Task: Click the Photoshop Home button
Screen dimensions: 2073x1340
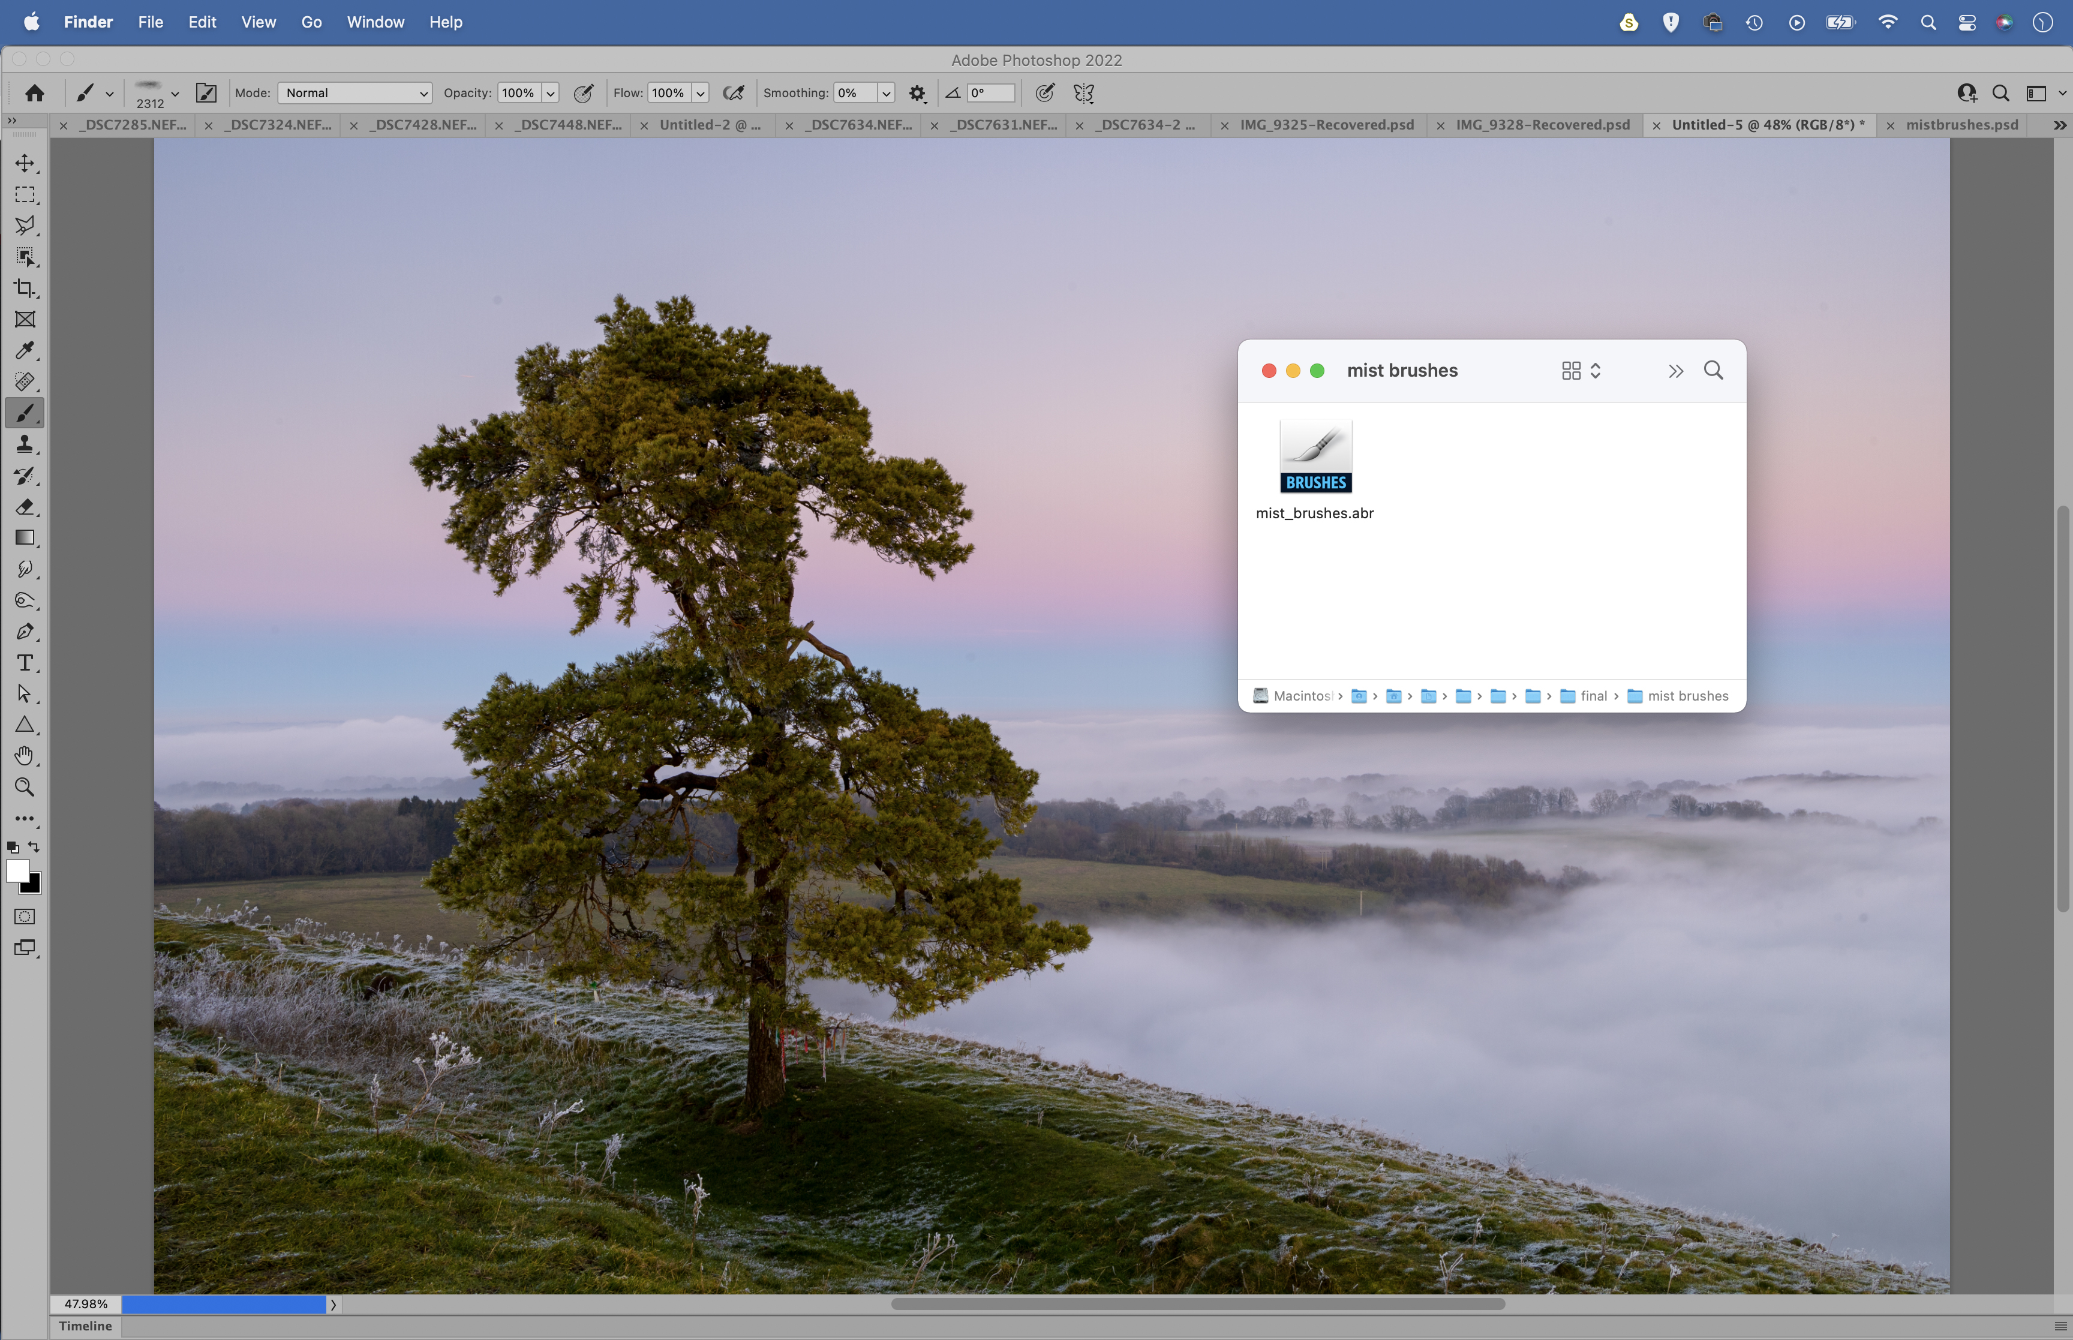Action: pos(35,93)
